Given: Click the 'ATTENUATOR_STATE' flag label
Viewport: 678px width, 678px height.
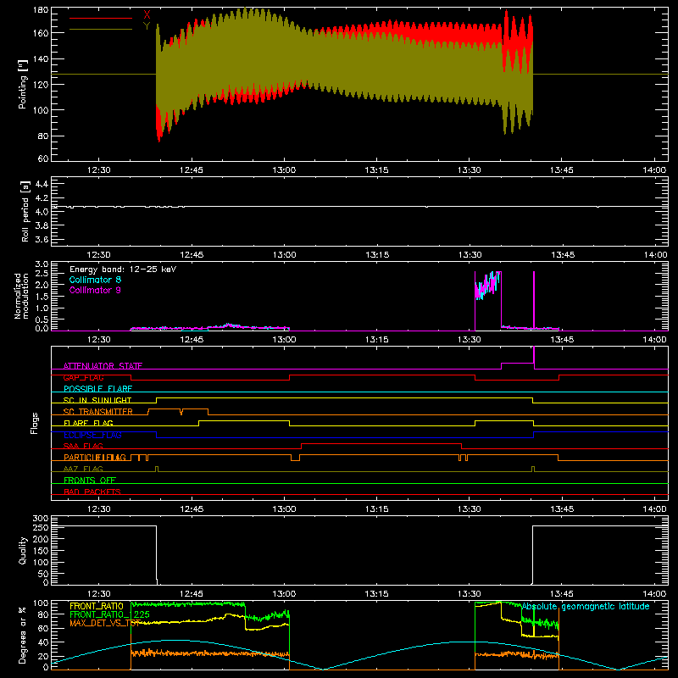Looking at the screenshot, I should coord(103,366).
